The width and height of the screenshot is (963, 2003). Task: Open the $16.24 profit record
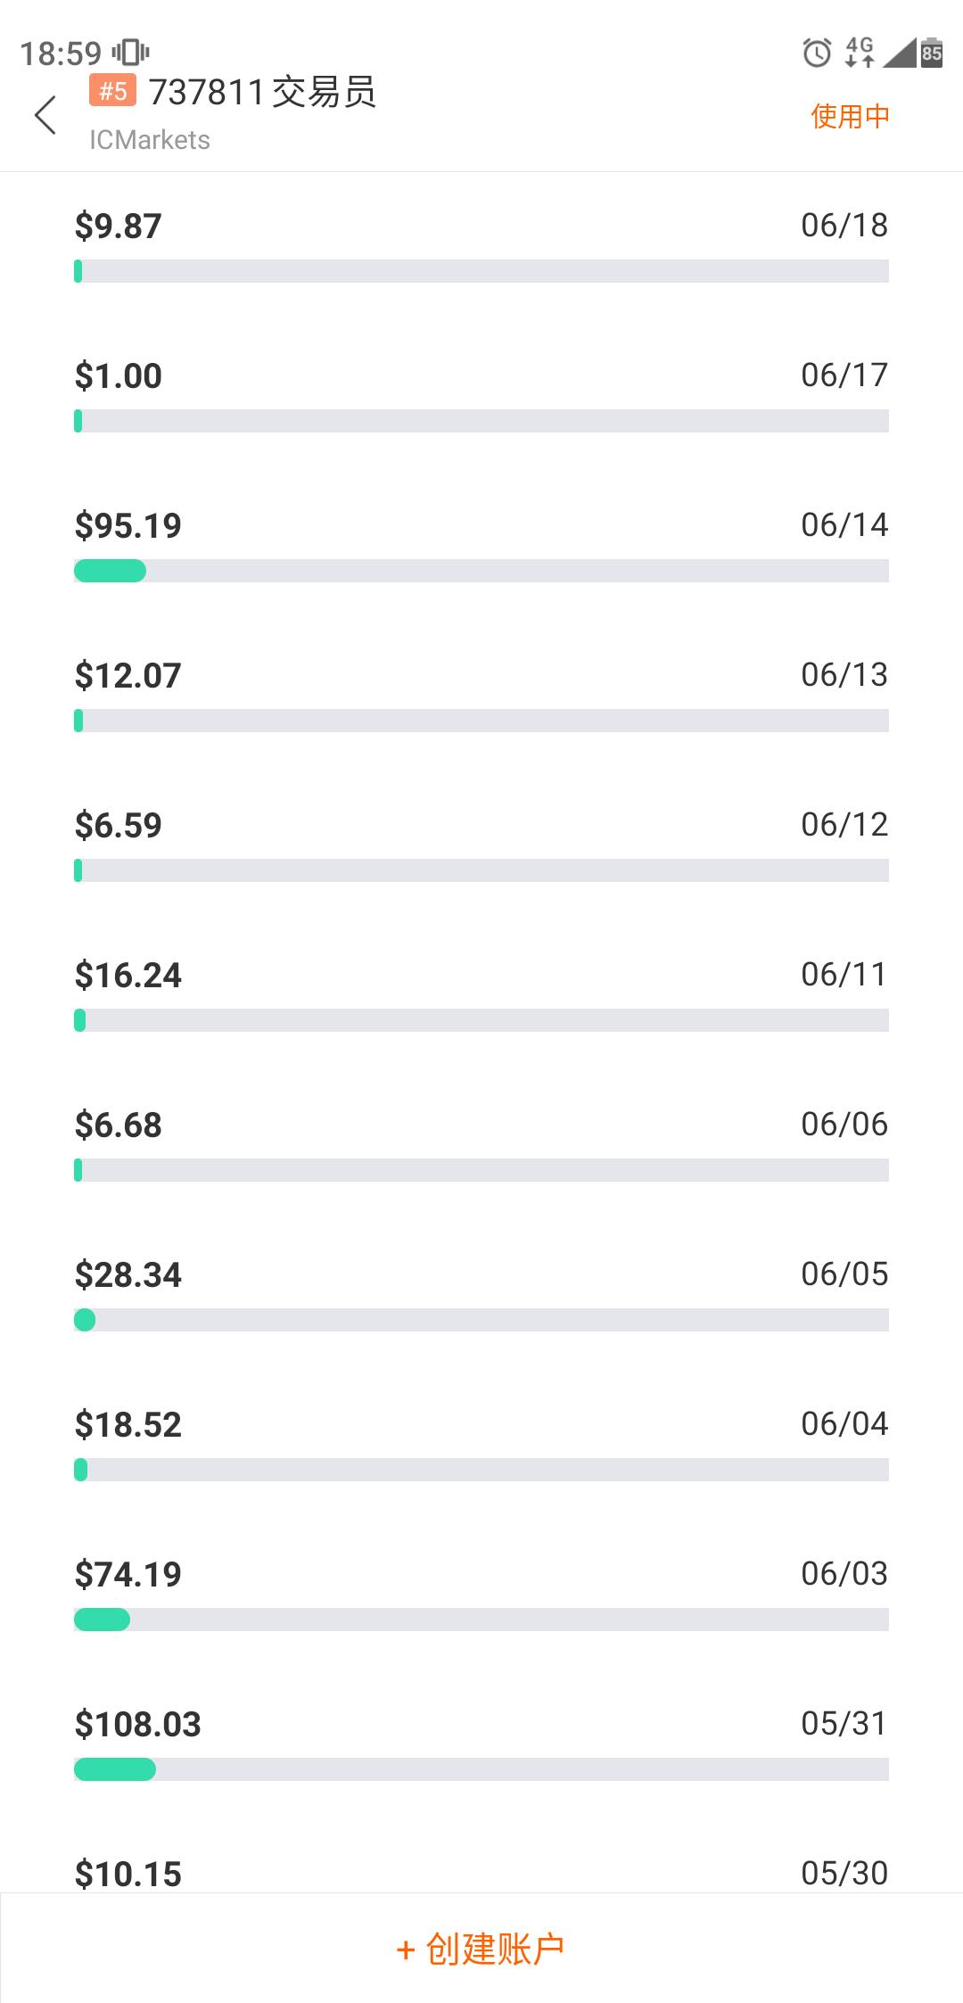pyautogui.click(x=128, y=976)
